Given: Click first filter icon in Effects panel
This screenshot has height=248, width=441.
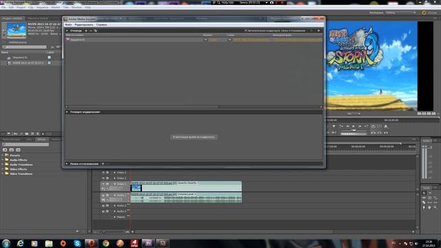Looking at the screenshot, I should (5, 150).
